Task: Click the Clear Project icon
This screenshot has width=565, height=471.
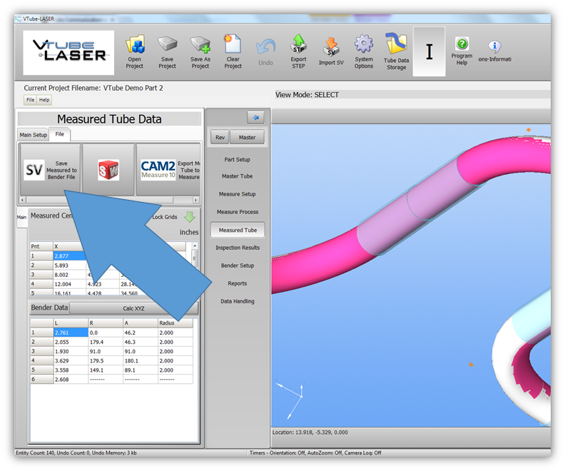Action: pos(233,46)
